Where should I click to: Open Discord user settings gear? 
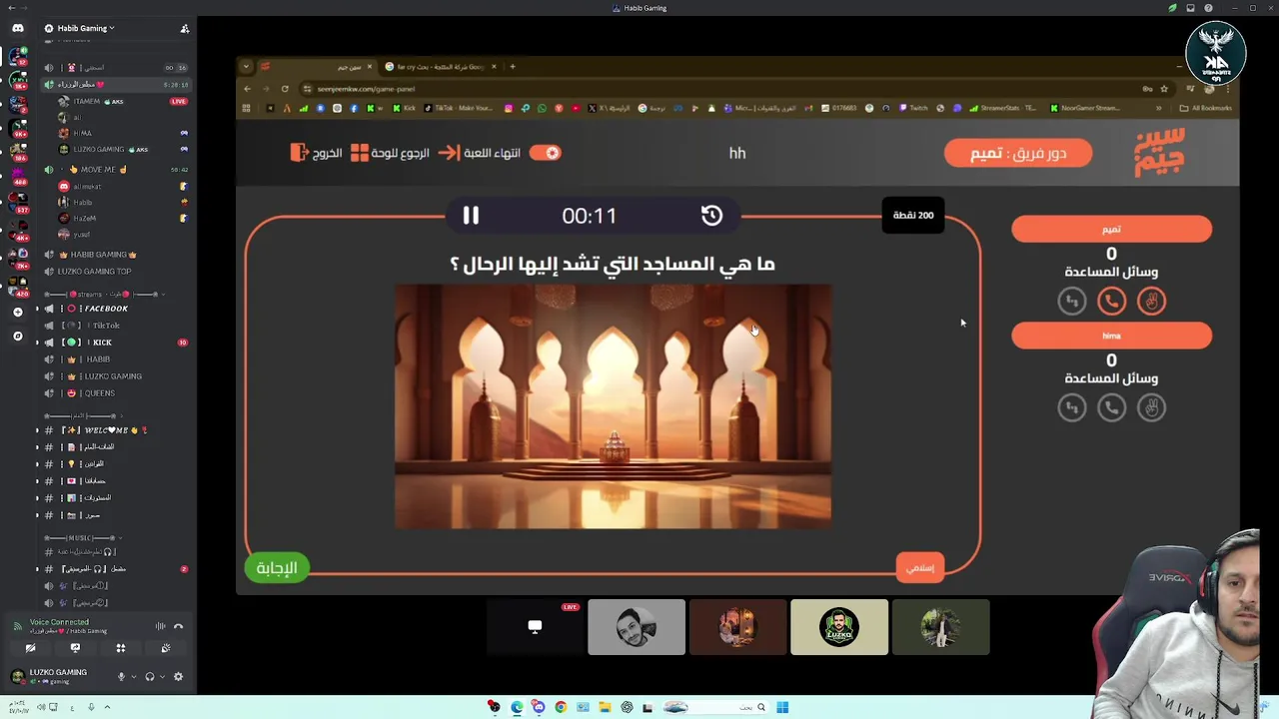[x=178, y=676]
